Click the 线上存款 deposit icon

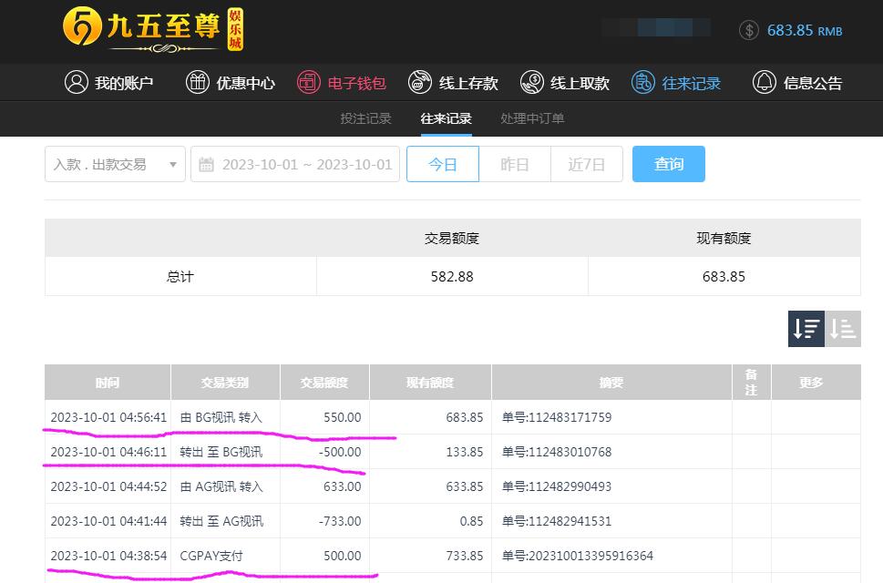(419, 82)
